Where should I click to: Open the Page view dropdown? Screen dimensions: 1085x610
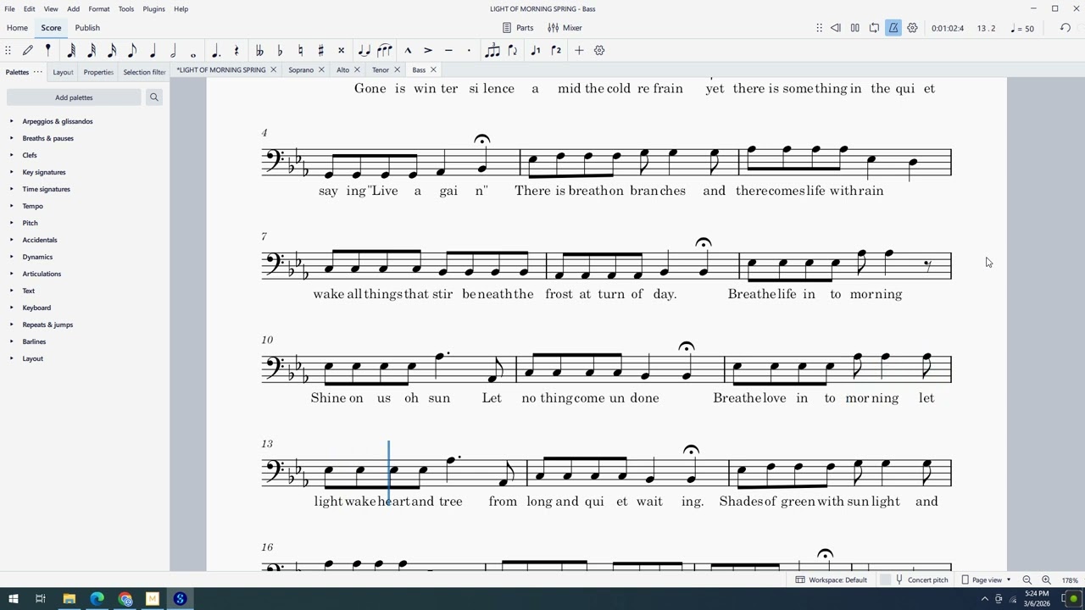pyautogui.click(x=987, y=579)
